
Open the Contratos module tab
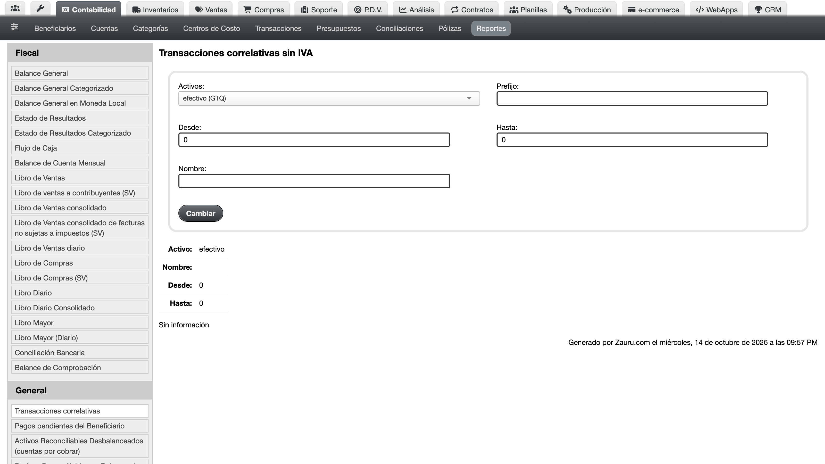(x=472, y=10)
